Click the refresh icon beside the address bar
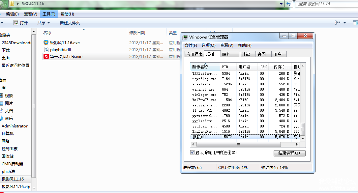358x193 pixels. pos(289,4)
